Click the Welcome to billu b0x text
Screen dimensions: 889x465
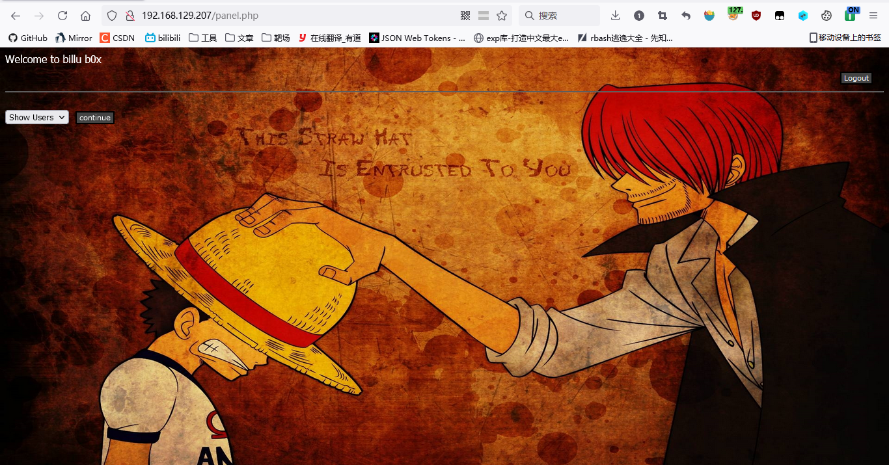(x=53, y=60)
